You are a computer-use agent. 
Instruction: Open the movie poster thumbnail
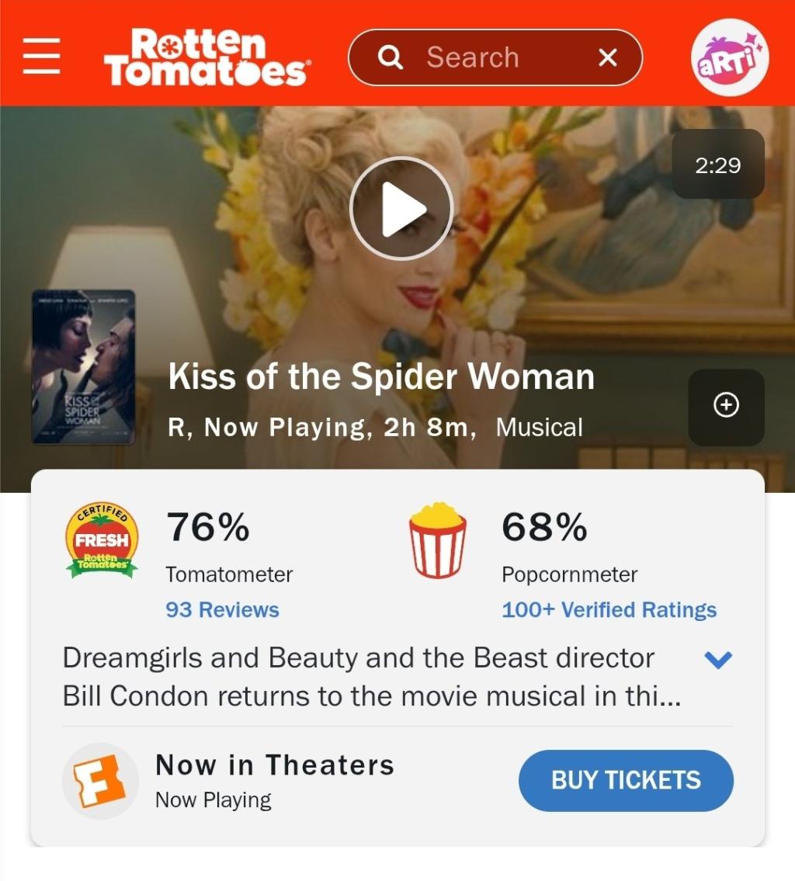tap(83, 367)
